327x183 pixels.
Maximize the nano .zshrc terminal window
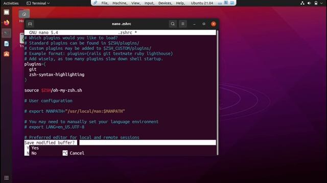pyautogui.click(x=204, y=24)
